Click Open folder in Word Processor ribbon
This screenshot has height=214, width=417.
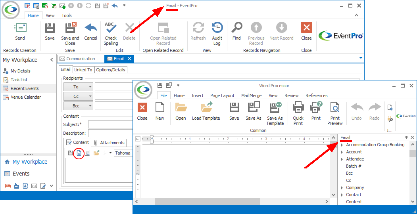click(x=181, y=111)
